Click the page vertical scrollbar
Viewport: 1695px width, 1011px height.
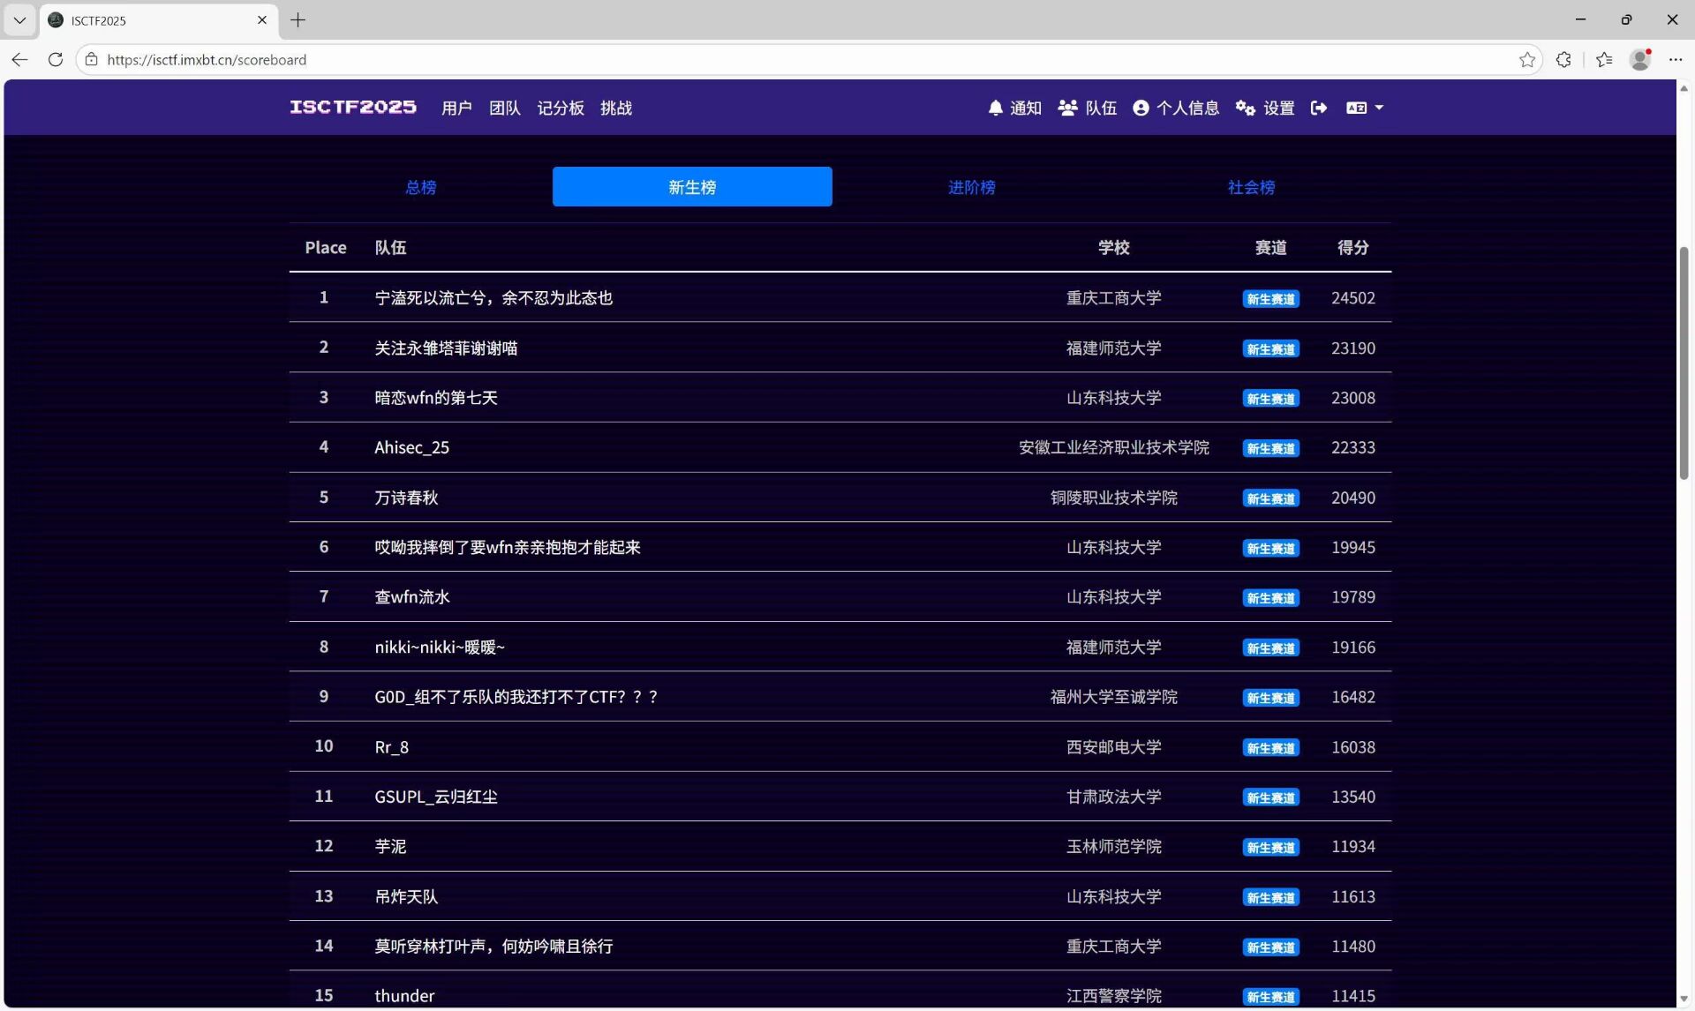tap(1684, 362)
